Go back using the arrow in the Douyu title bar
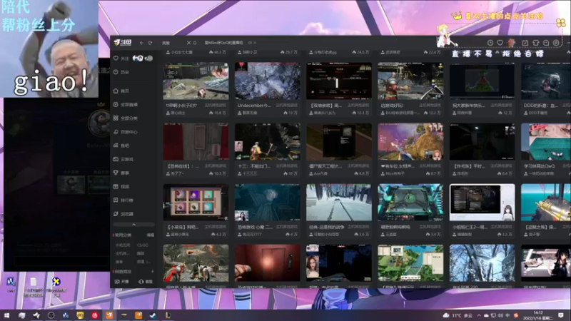571x321 pixels. (x=141, y=43)
